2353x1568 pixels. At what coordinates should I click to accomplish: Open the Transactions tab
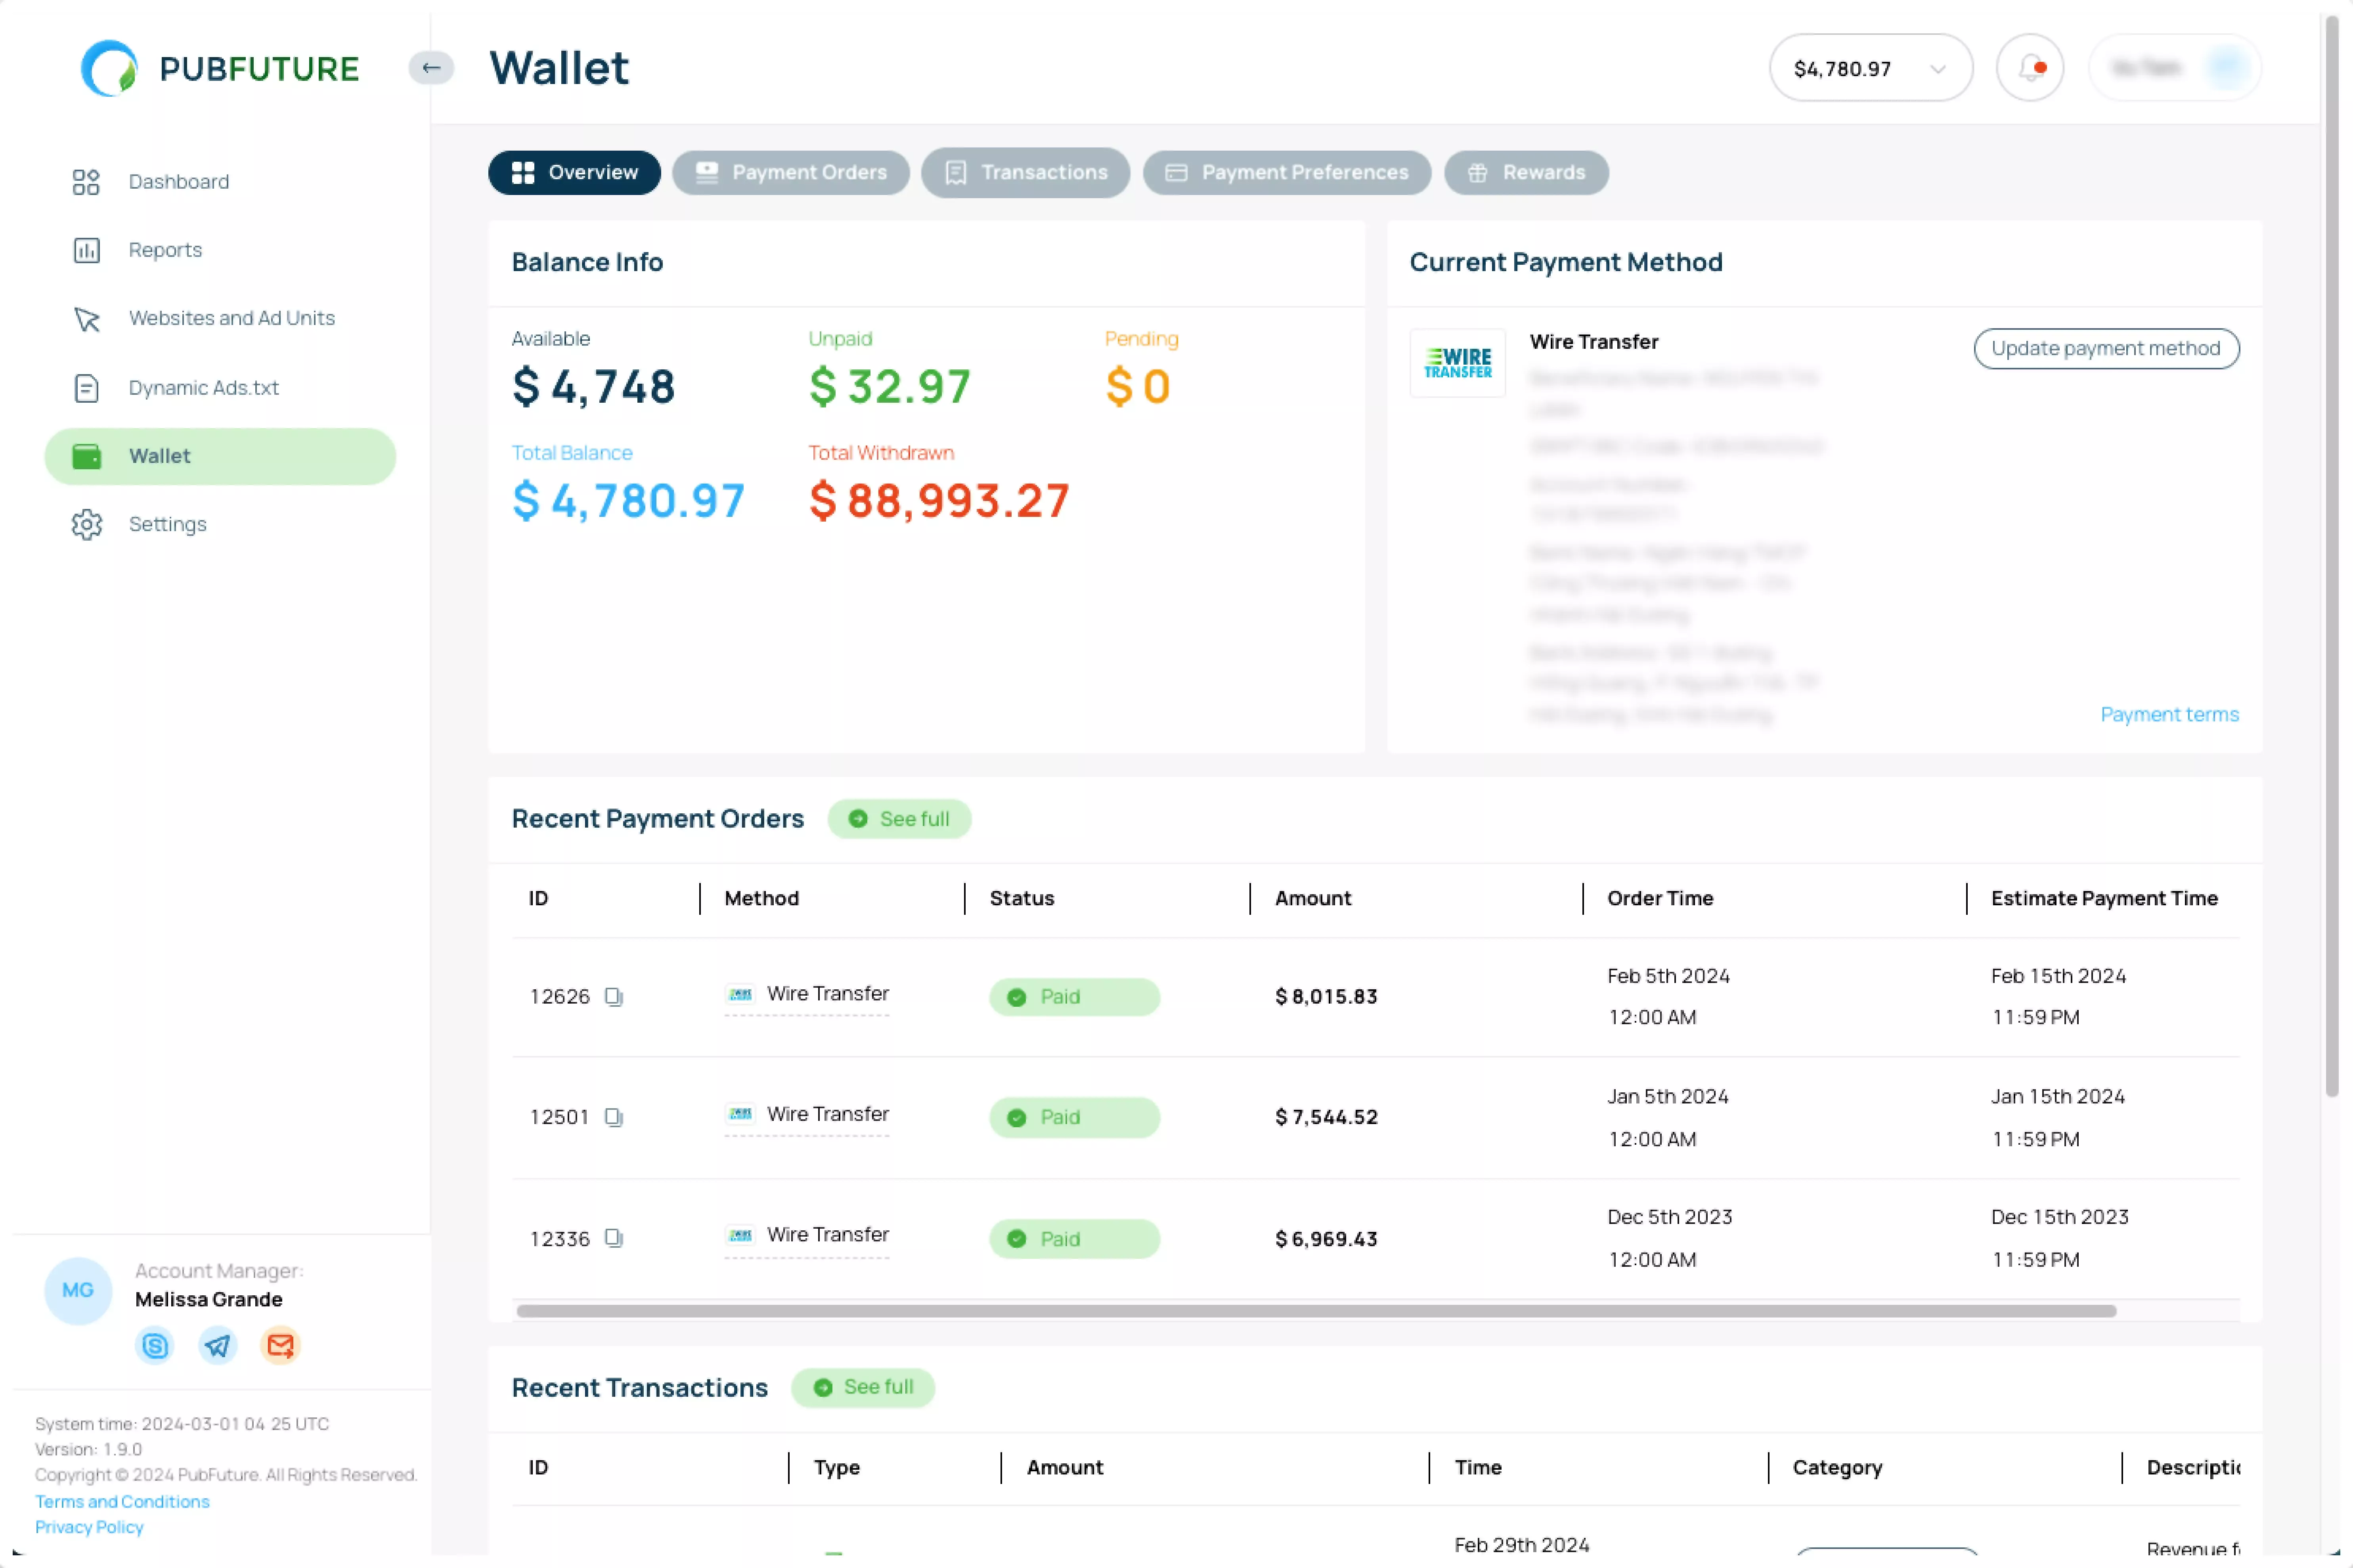[x=1025, y=173]
